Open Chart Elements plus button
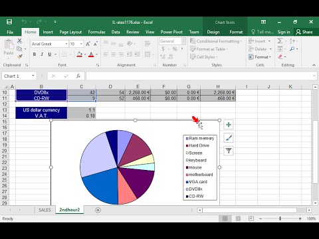 [229, 125]
